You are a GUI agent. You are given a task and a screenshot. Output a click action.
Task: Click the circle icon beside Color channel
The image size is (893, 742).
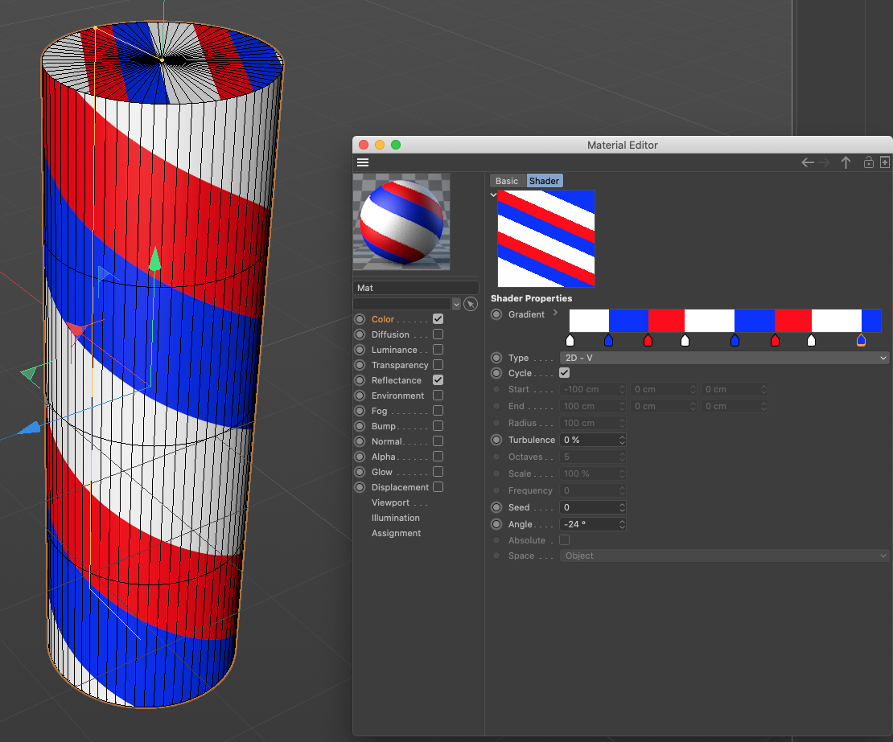pos(360,319)
